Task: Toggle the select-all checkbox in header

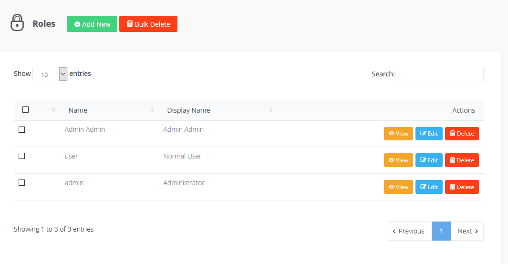Action: click(26, 110)
